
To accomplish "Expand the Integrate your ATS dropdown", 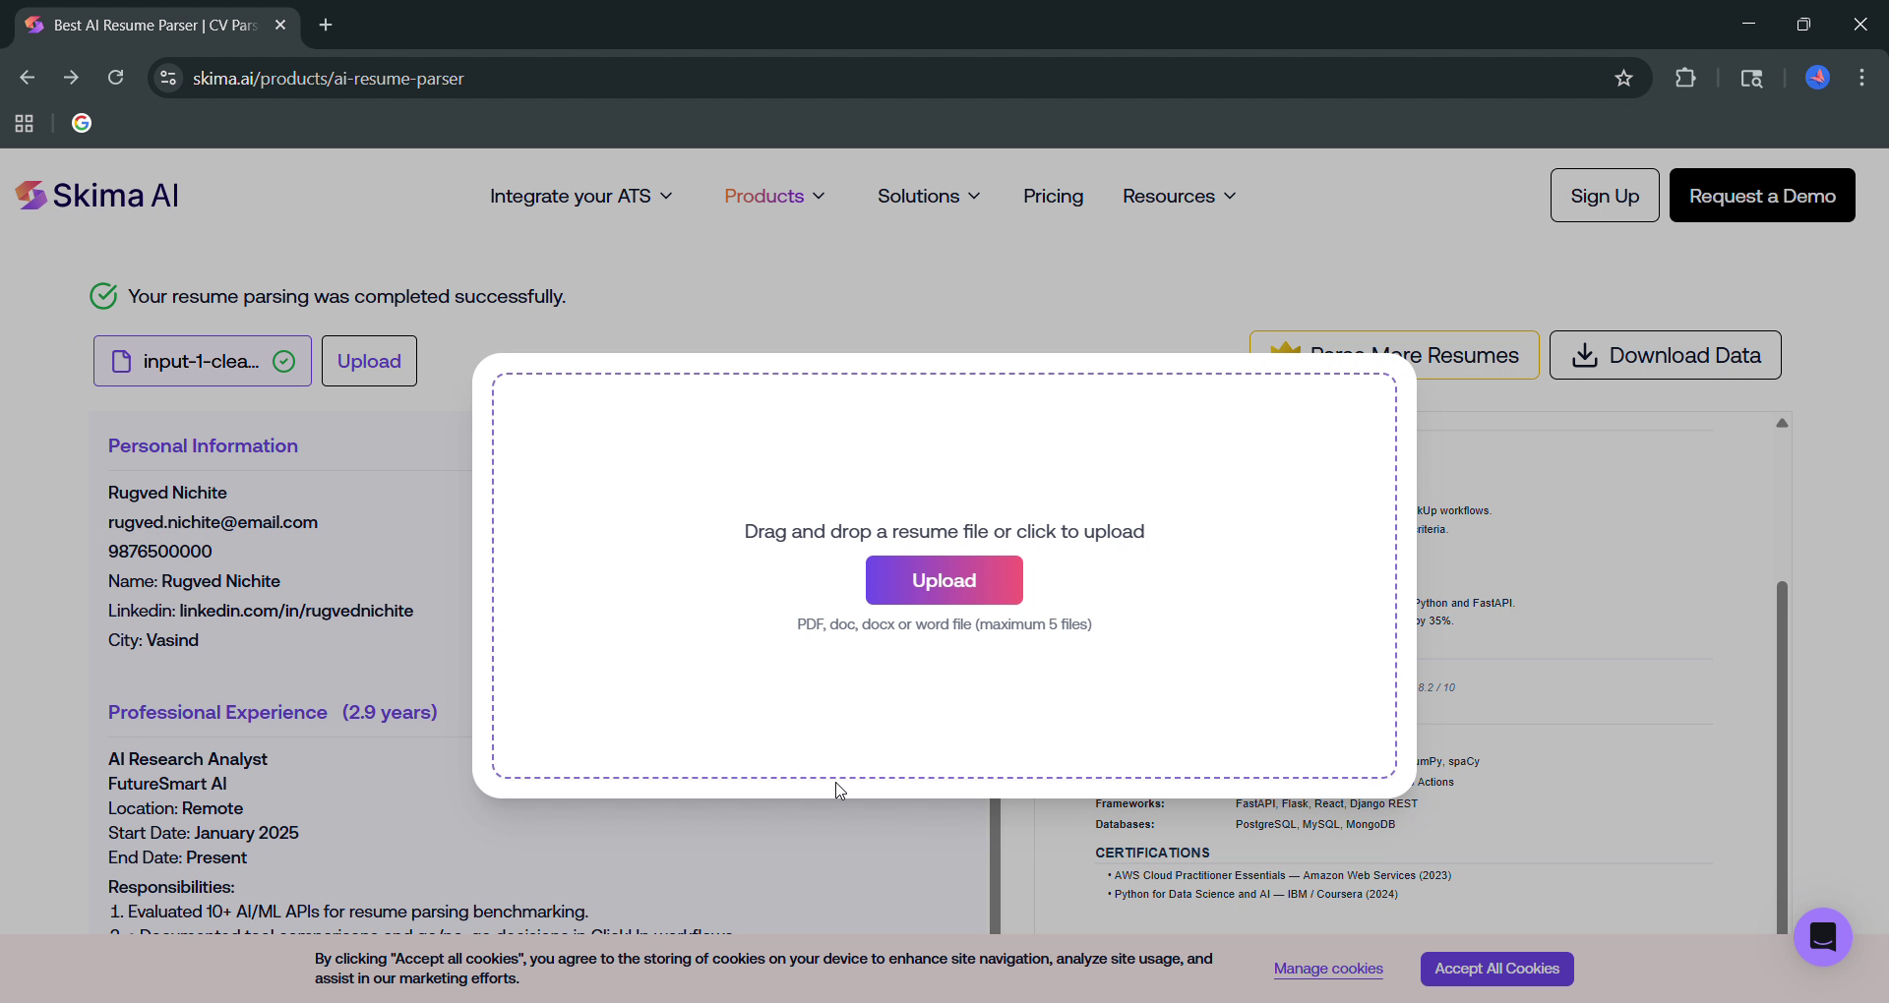I will pos(580,196).
